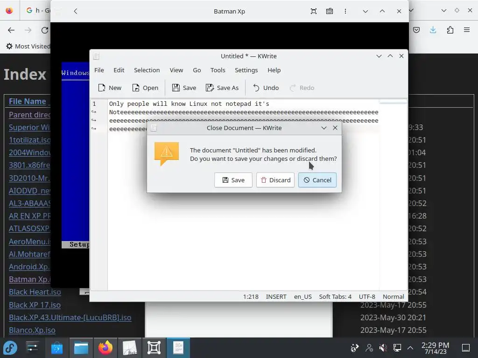This screenshot has height=358, width=478.
Task: Click the back arrow in Batman Xp window
Action: coord(76,11)
